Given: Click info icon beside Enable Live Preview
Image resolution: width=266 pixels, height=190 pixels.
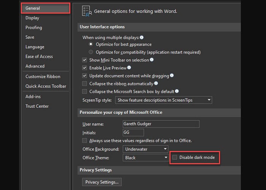Looking at the screenshot, I should coord(129,68).
